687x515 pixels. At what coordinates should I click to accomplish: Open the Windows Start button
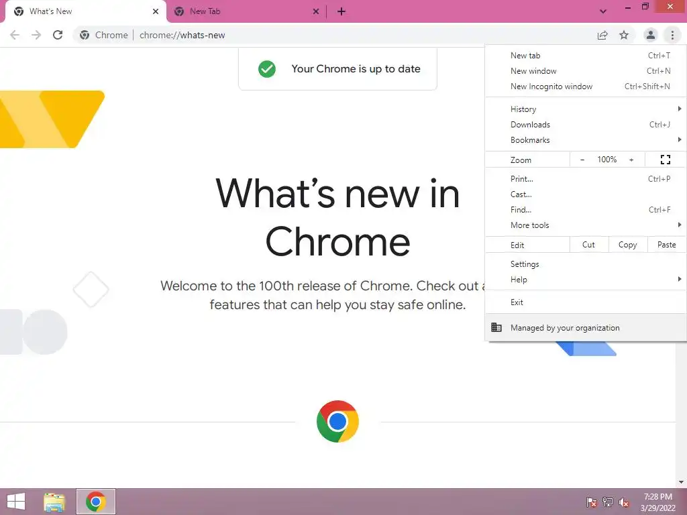[16, 502]
